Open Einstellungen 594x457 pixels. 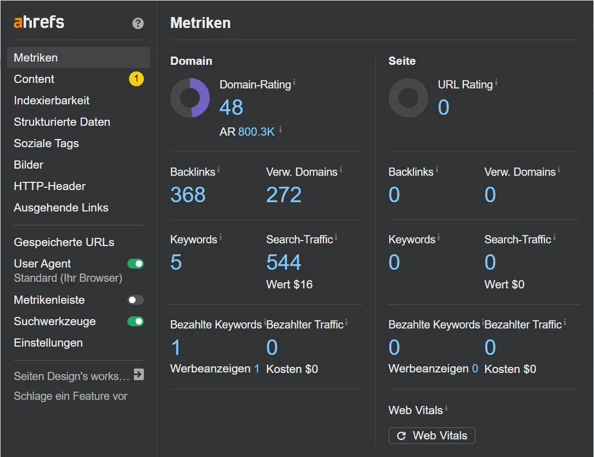click(x=48, y=343)
